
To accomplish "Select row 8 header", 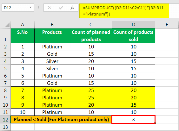I will point(5,90).
